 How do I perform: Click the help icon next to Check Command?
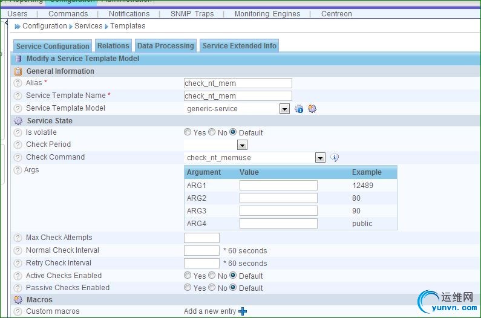18,157
